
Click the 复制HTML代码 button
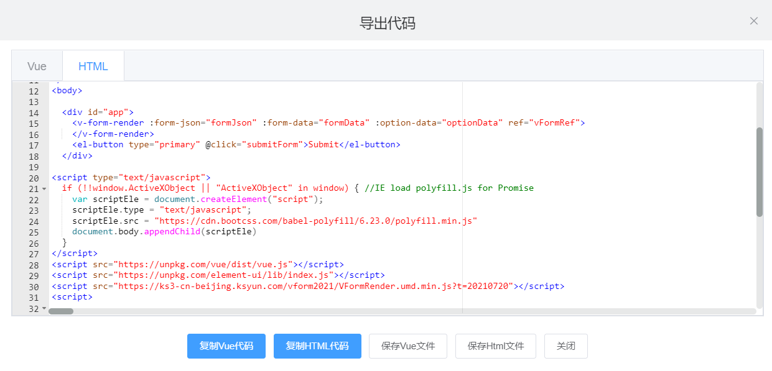point(317,346)
